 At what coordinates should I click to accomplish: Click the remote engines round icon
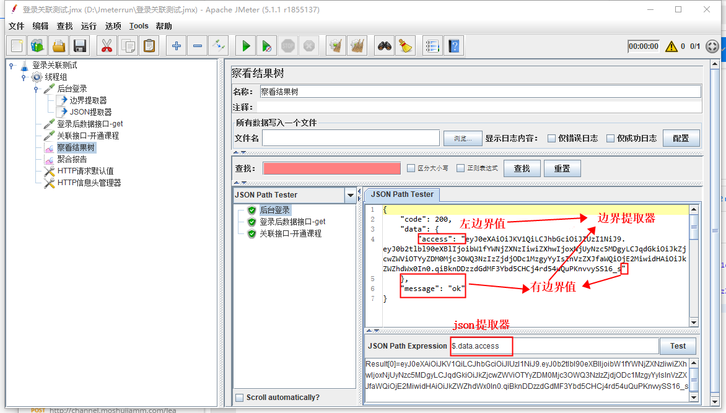click(x=712, y=46)
